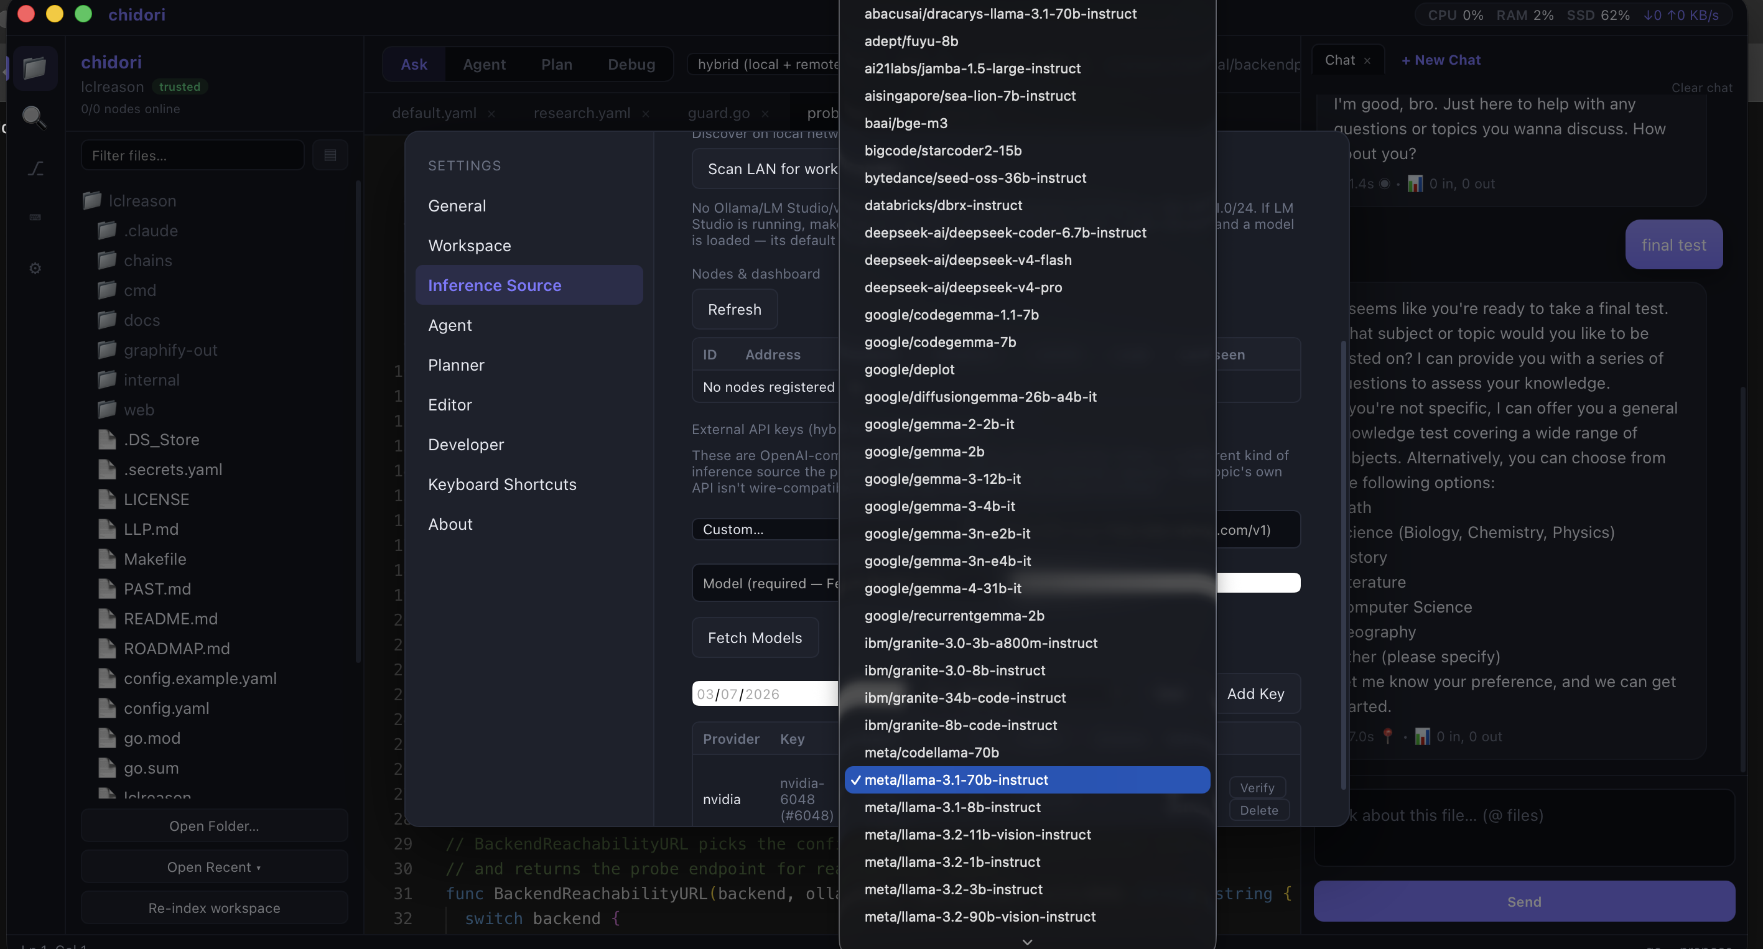1763x949 pixels.
Task: Click Verify for the nvidia key
Action: click(x=1257, y=787)
